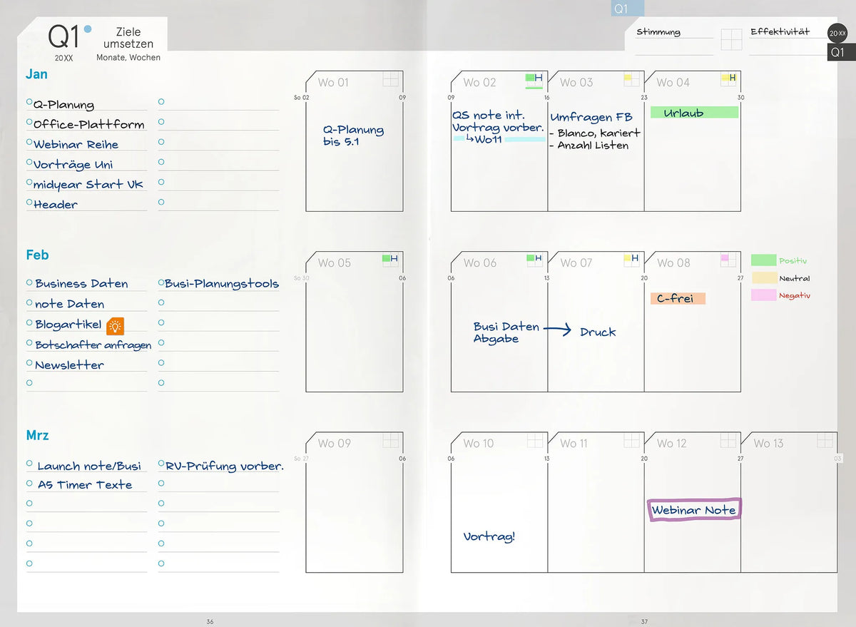Select the mood grid in the Wo 12 box
The height and width of the screenshot is (627, 856).
coord(728,440)
